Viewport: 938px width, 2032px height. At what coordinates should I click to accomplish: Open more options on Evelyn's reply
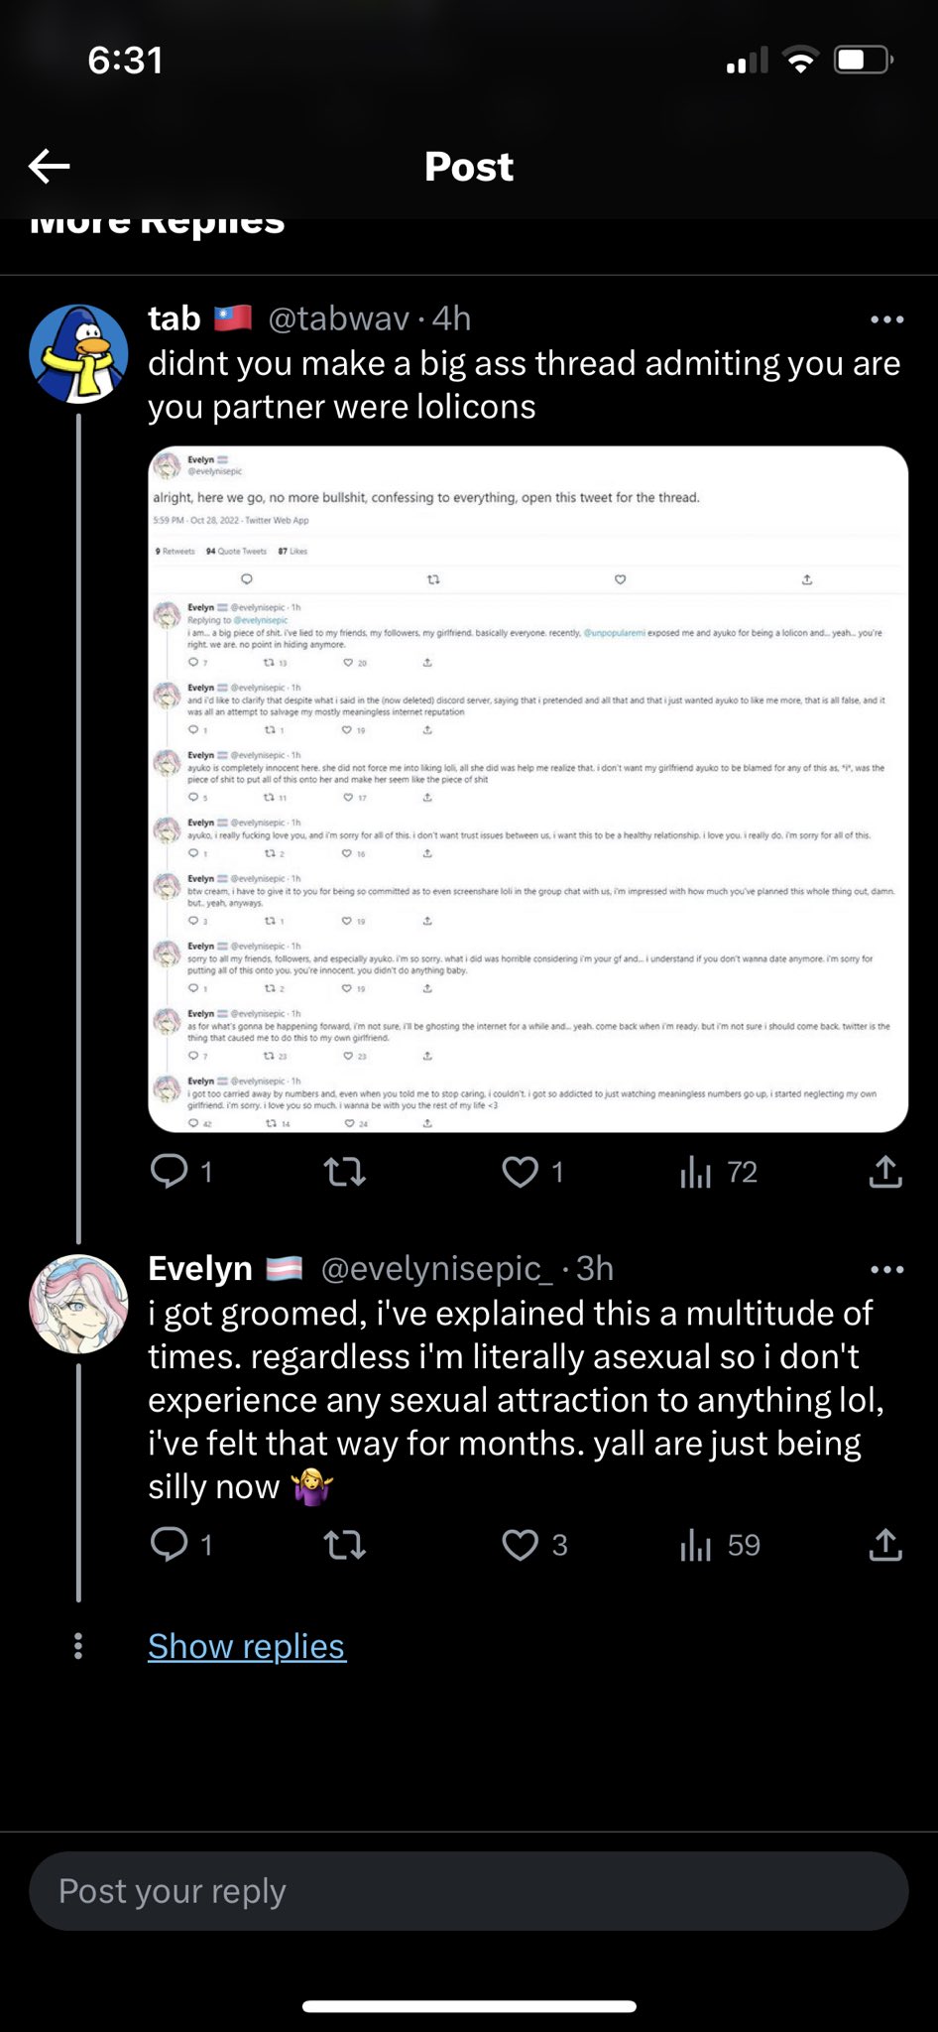pos(886,1269)
